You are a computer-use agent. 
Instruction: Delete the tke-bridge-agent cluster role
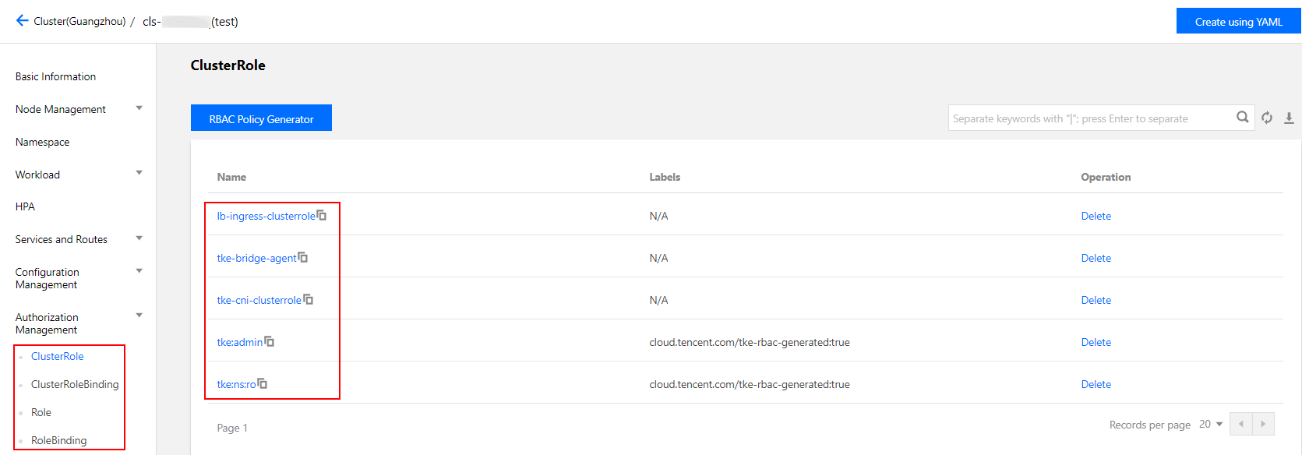click(x=1096, y=258)
